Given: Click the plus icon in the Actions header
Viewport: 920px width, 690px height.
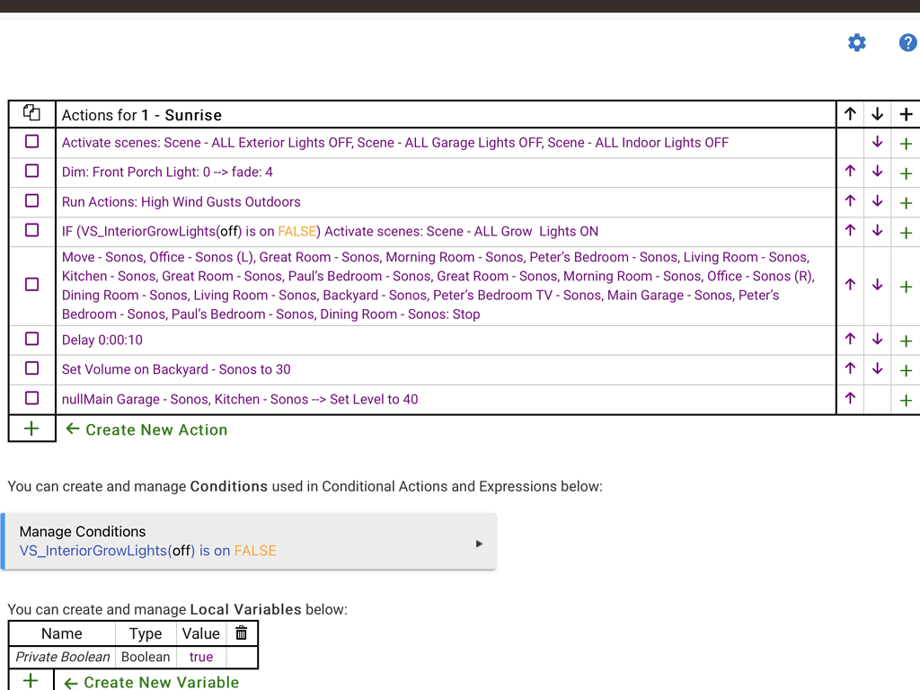Looking at the screenshot, I should [906, 114].
